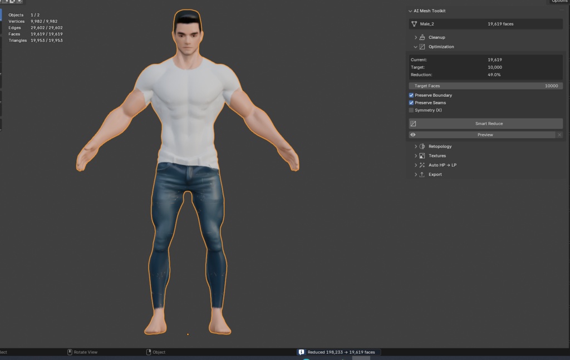Viewport: 570px width, 360px height.
Task: Click the Retopology section icon
Action: coord(422,146)
